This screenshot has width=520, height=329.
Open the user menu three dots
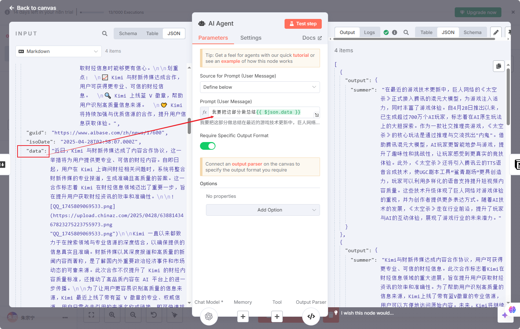pos(65,318)
